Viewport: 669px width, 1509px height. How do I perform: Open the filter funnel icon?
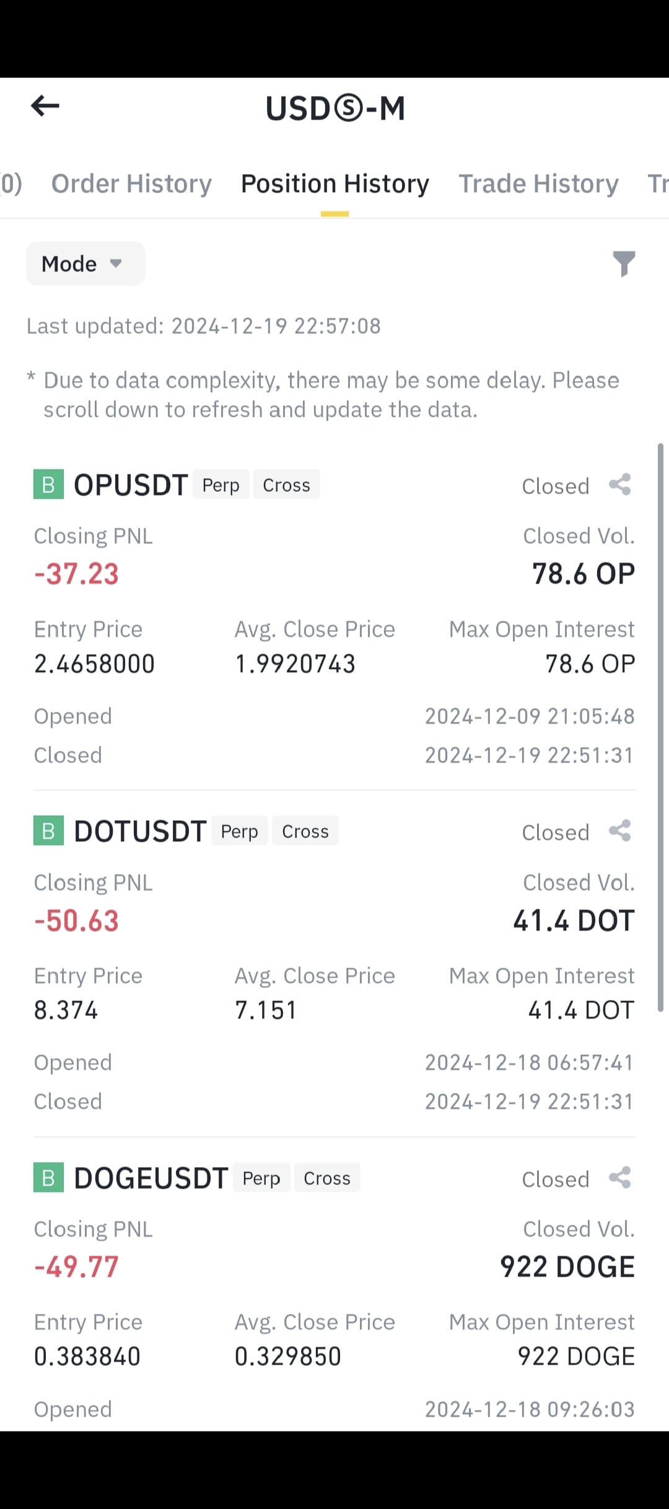click(624, 264)
